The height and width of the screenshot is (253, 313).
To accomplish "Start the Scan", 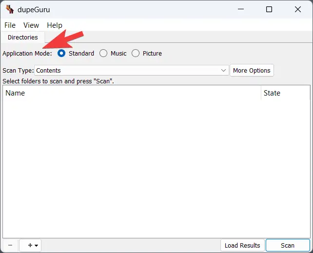I will coord(288,245).
